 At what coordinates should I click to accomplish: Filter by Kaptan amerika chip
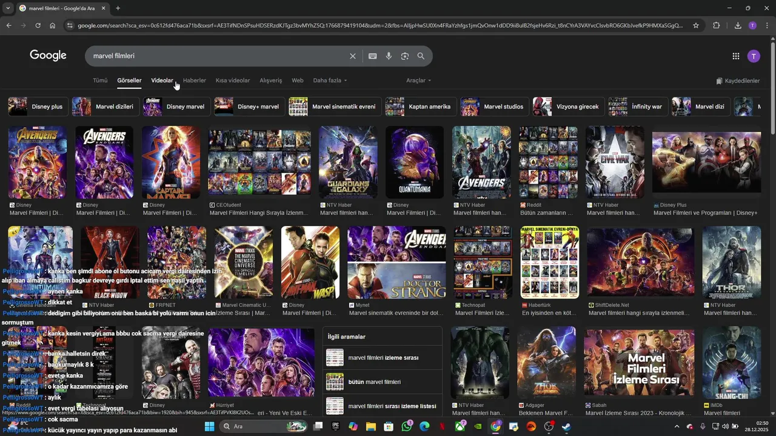[420, 107]
